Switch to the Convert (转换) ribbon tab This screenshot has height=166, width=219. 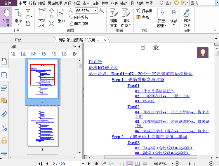click(32, 3)
